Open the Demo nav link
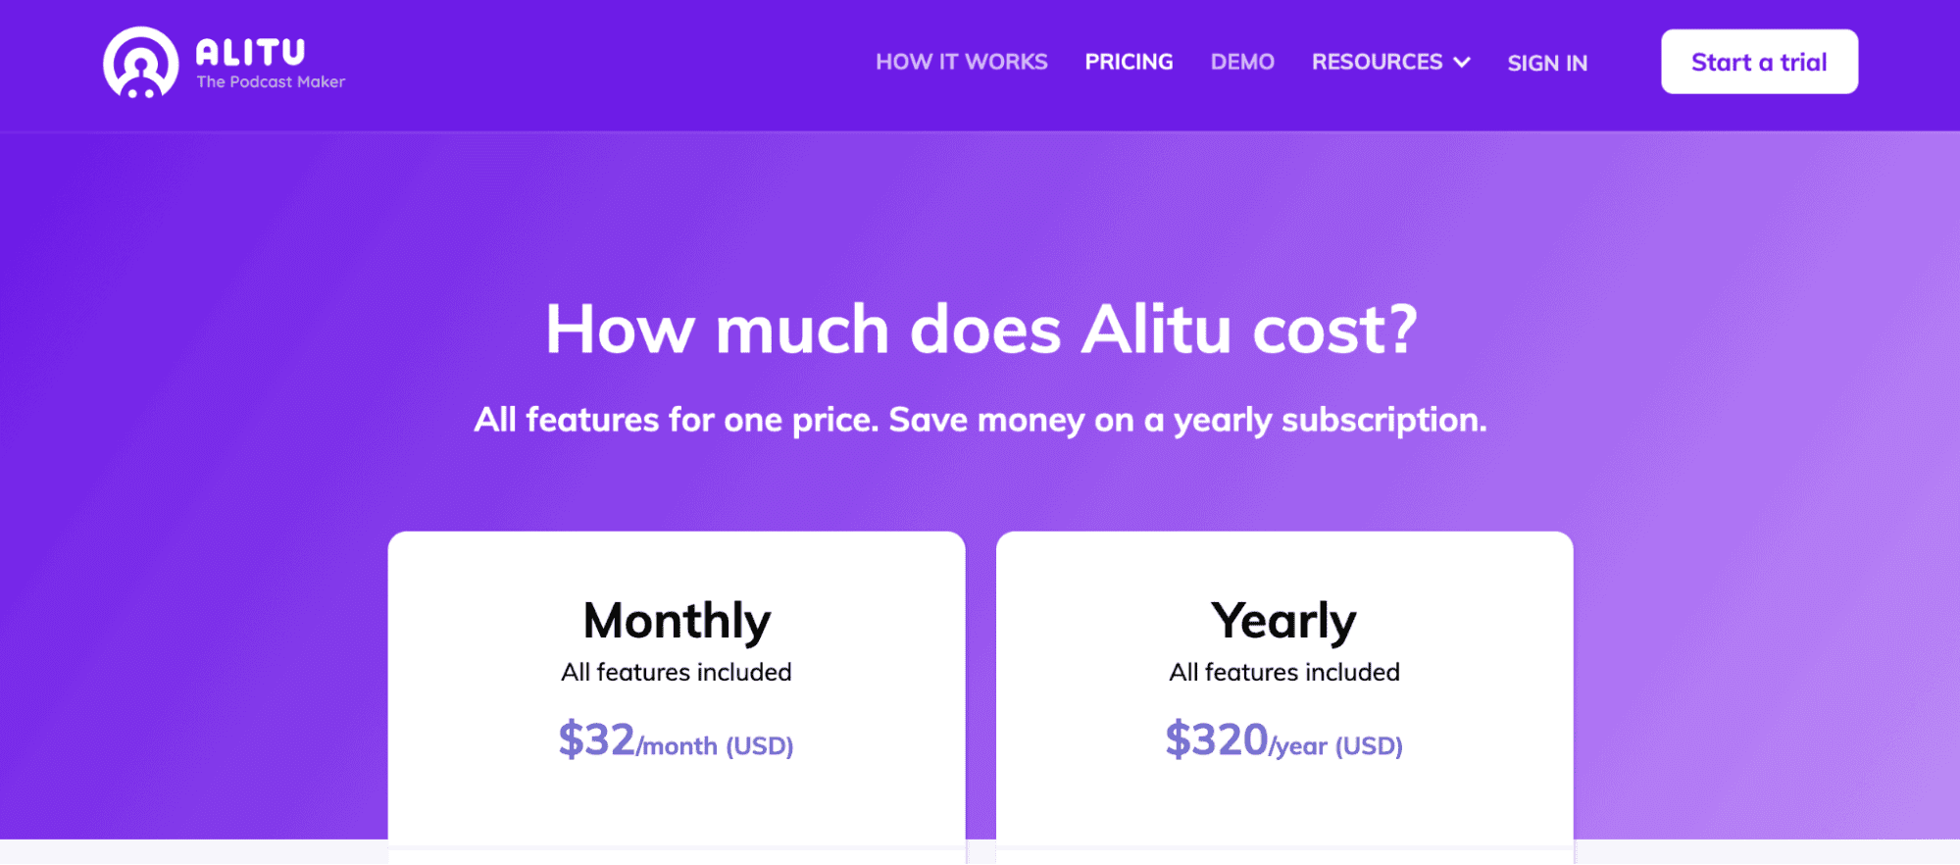The height and width of the screenshot is (865, 1960). pos(1242,62)
